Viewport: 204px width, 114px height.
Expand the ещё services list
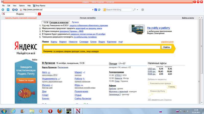pyautogui.click(x=120, y=42)
